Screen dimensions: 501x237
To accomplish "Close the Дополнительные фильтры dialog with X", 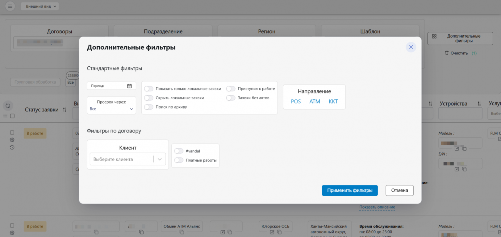I will [x=411, y=47].
